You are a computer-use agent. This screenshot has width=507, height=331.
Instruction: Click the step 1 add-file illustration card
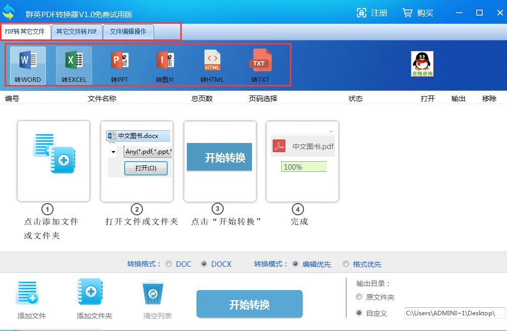[54, 161]
